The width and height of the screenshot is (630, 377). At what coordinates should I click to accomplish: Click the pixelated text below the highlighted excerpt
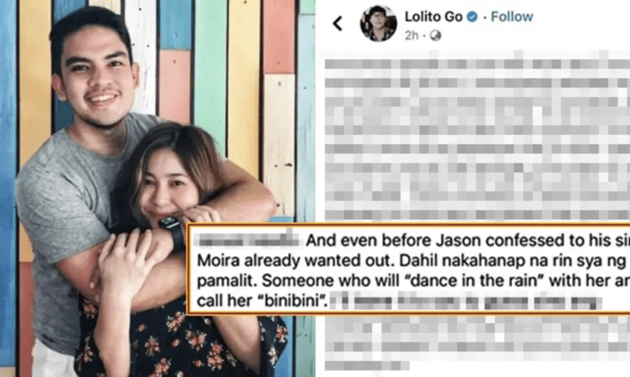tap(477, 343)
